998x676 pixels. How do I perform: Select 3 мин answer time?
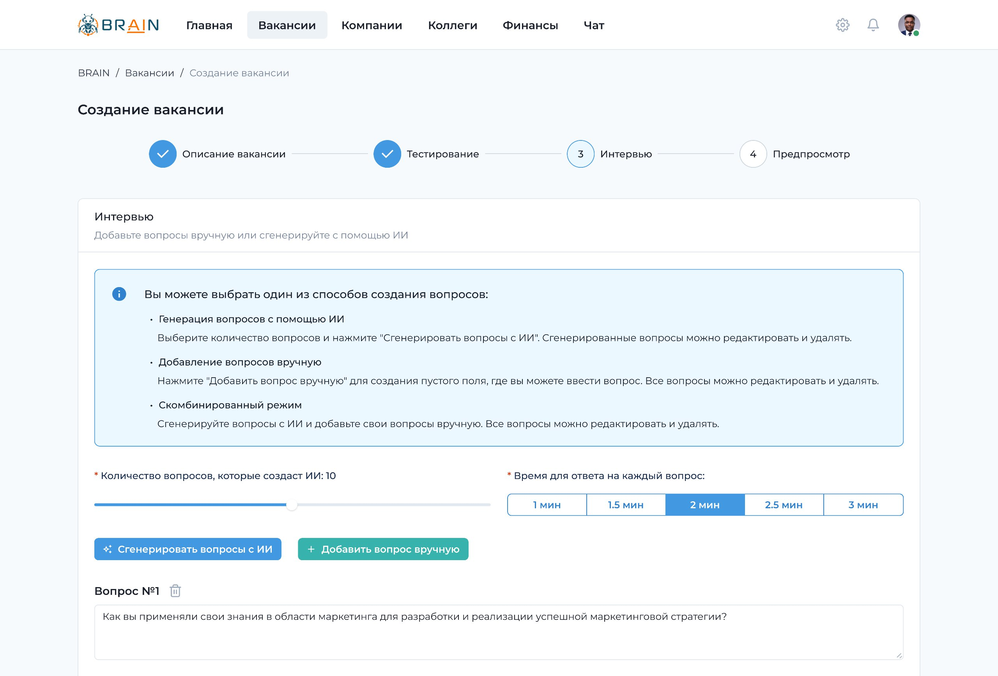tap(863, 505)
